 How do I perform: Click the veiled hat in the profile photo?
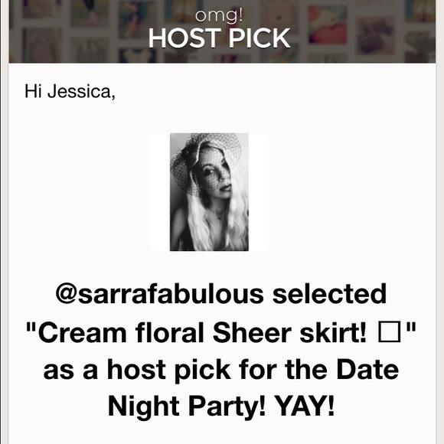[x=207, y=158]
